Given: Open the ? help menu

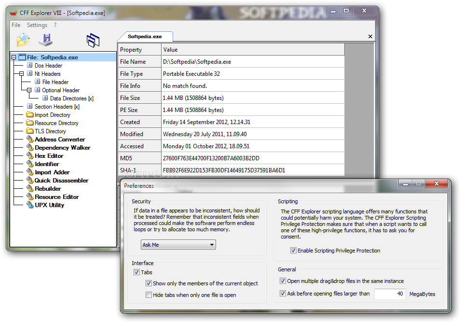Looking at the screenshot, I should [x=55, y=25].
